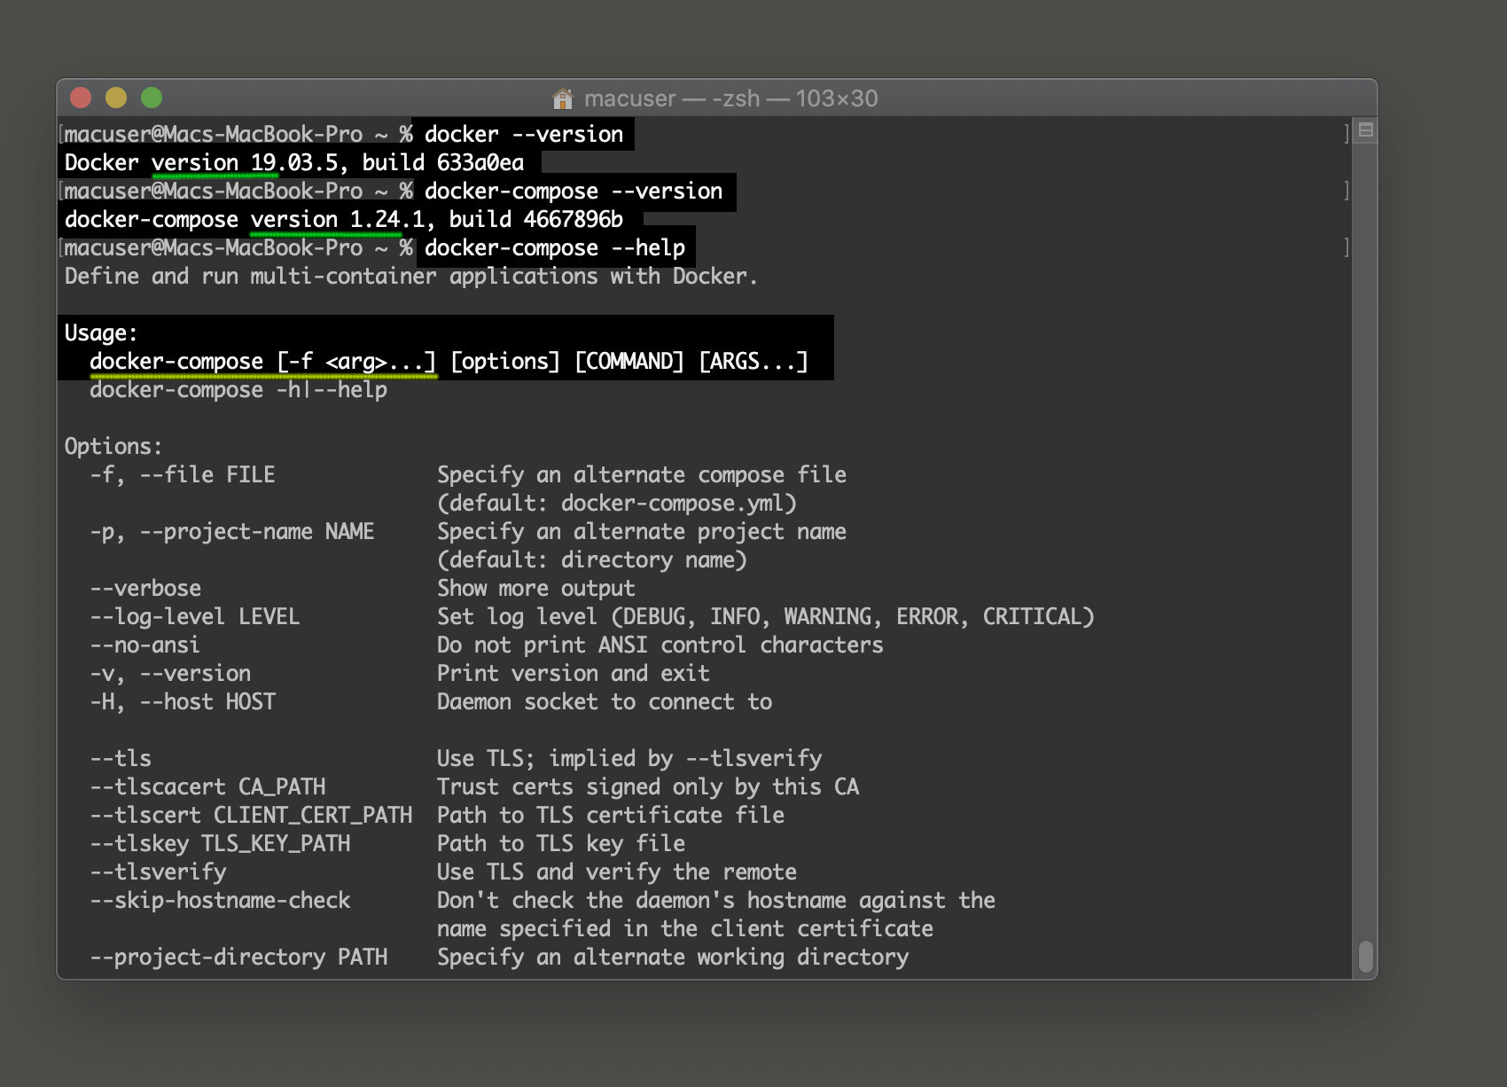Click the 'docker-compose --help' command text
The width and height of the screenshot is (1507, 1087).
555,248
